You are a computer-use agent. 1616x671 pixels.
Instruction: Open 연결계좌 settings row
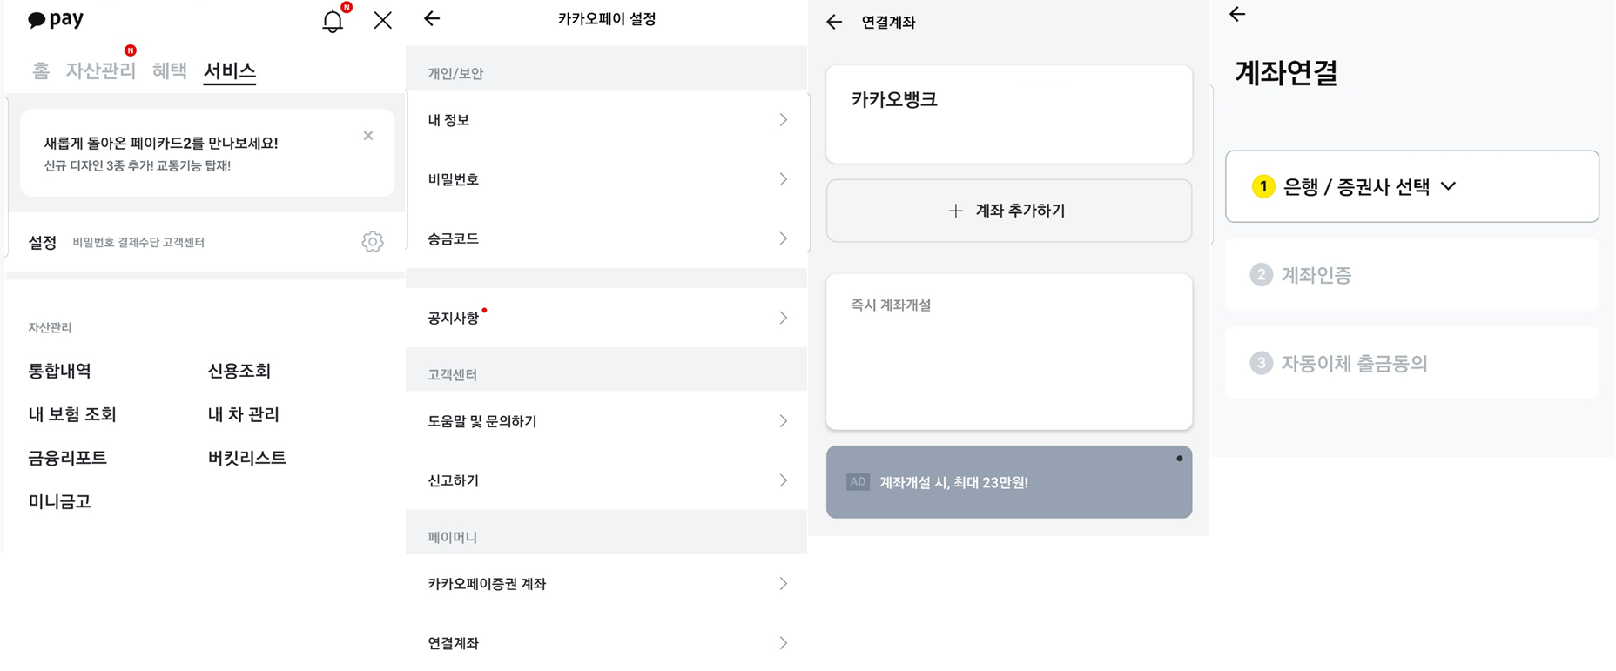coord(607,643)
